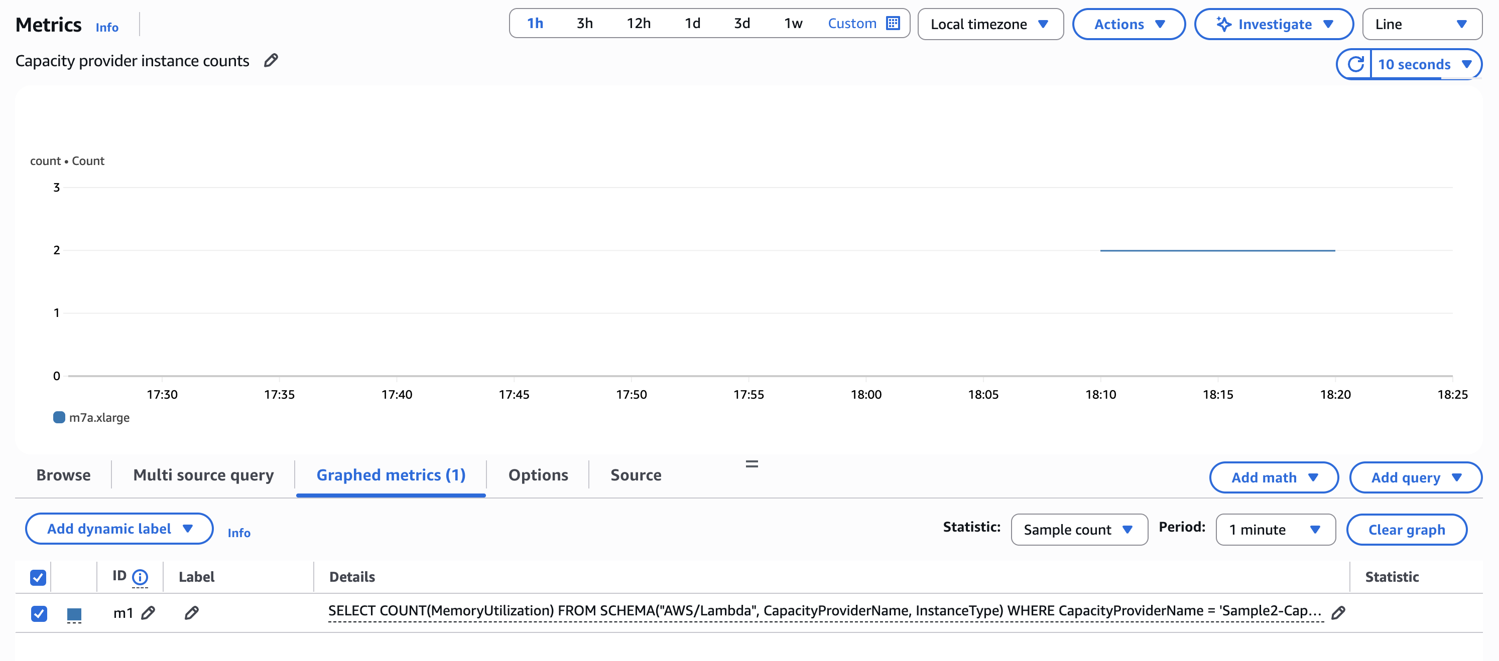Click the refresh graph icon
Image resolution: width=1499 pixels, height=661 pixels.
tap(1355, 64)
